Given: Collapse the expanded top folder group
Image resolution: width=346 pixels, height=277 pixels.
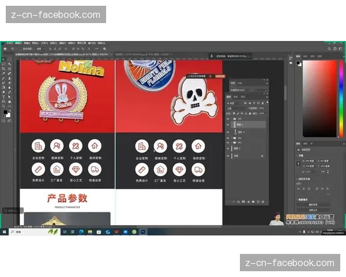Looking at the screenshot, I should 232,119.
